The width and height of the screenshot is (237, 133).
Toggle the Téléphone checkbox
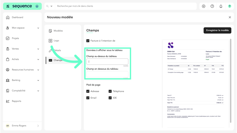[110, 91]
